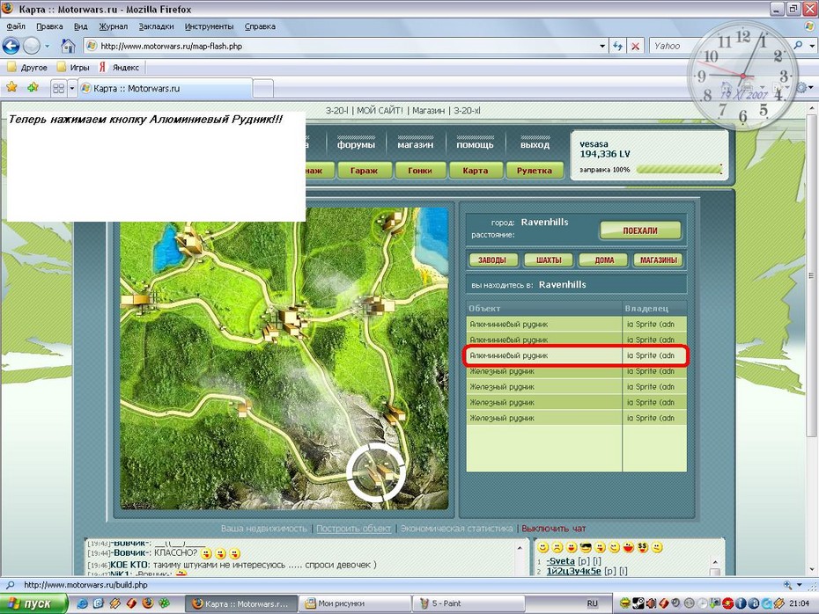Open the форумы navigation item
The width and height of the screenshot is (819, 614).
click(x=356, y=144)
